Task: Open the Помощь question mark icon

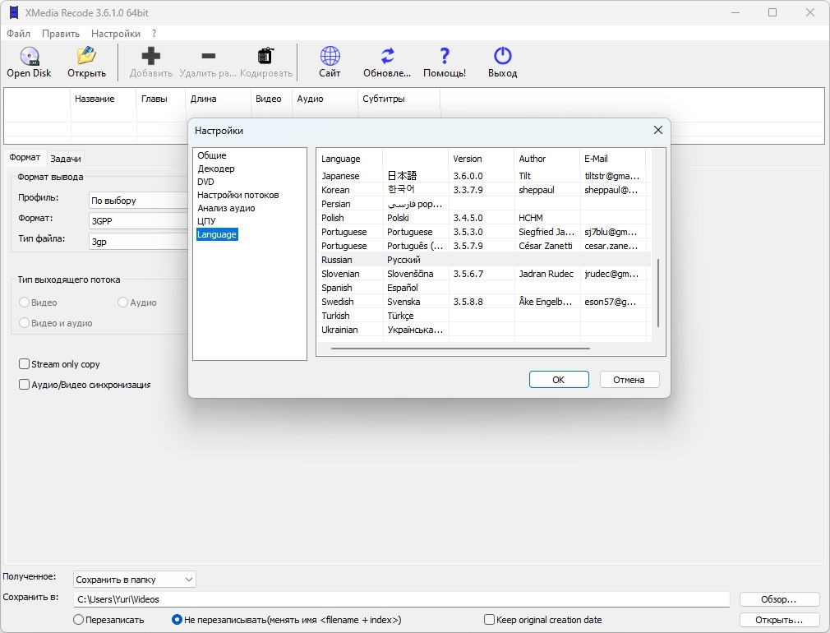Action: pyautogui.click(x=445, y=57)
